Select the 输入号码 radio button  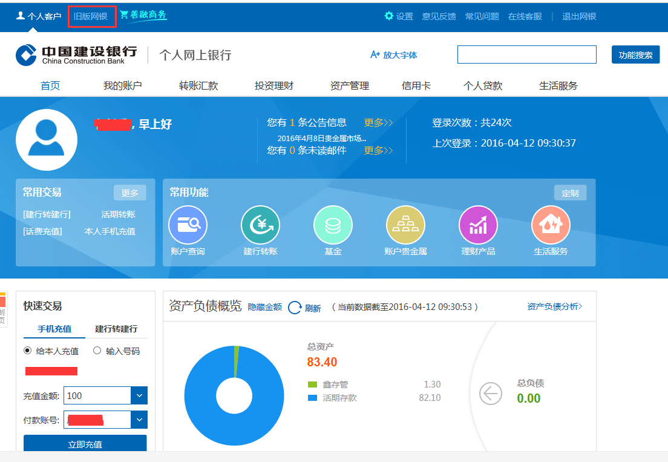[97, 351]
